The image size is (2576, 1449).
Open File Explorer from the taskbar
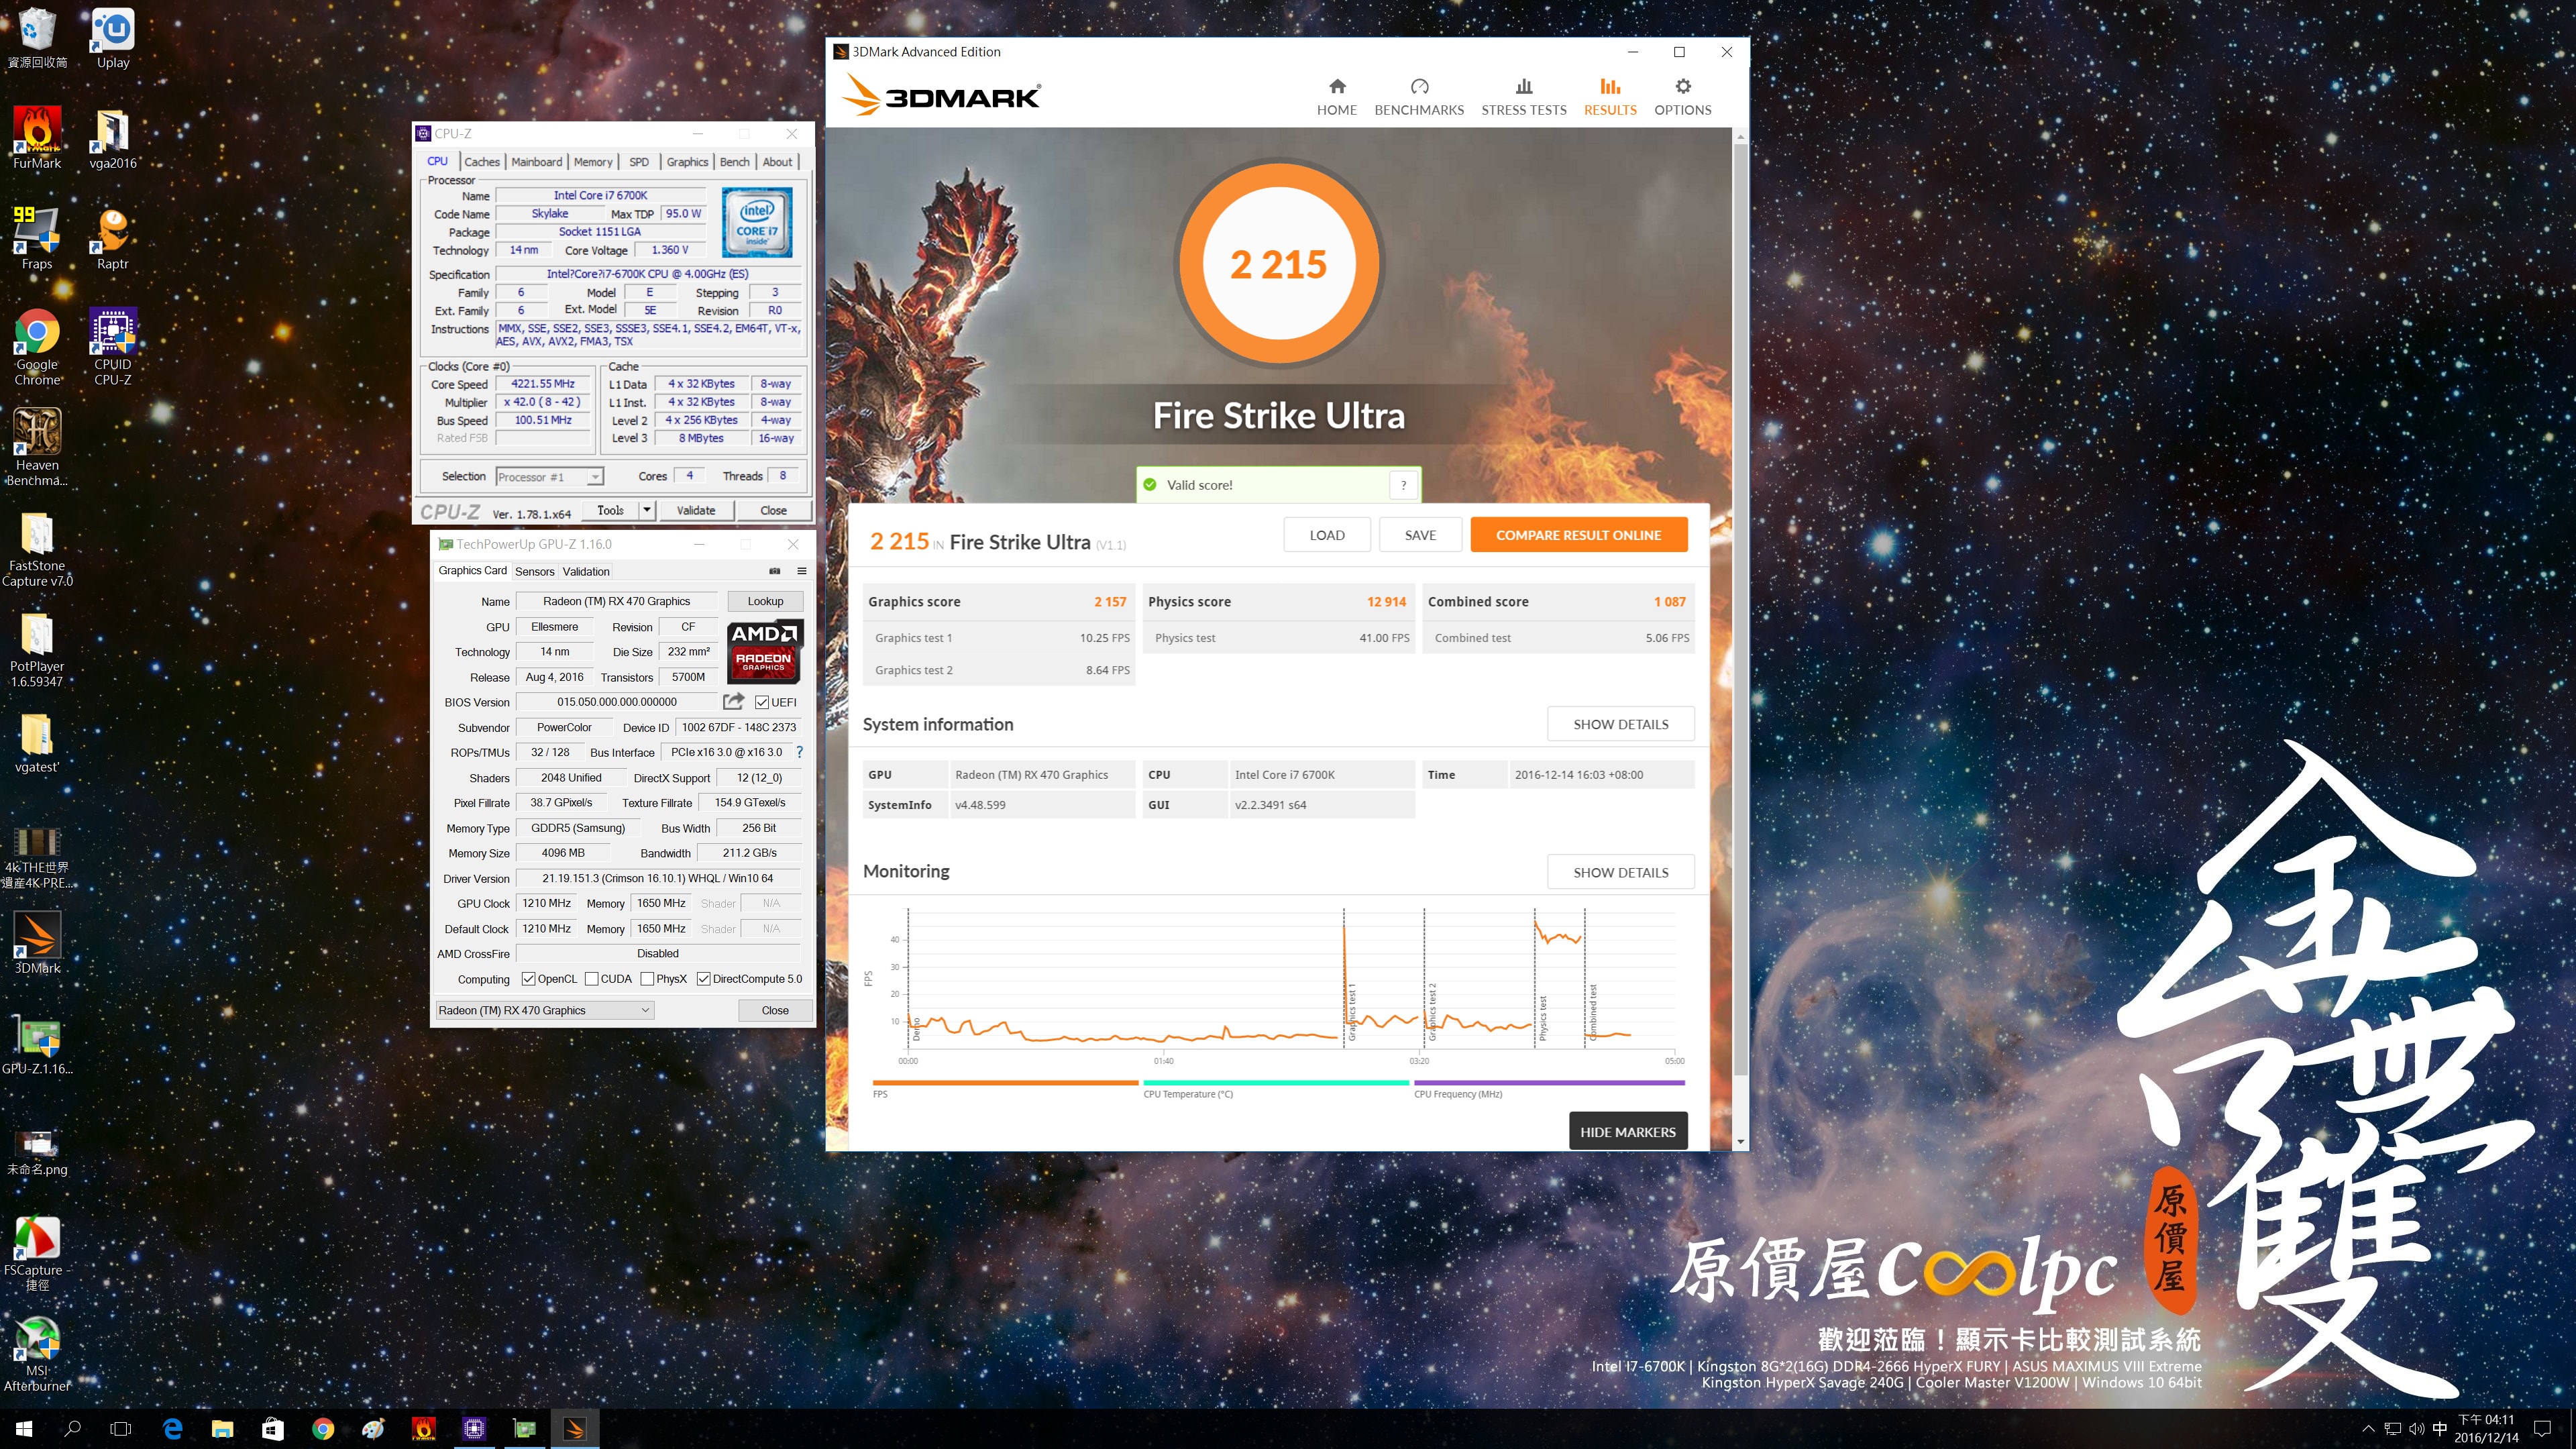(x=222, y=1429)
